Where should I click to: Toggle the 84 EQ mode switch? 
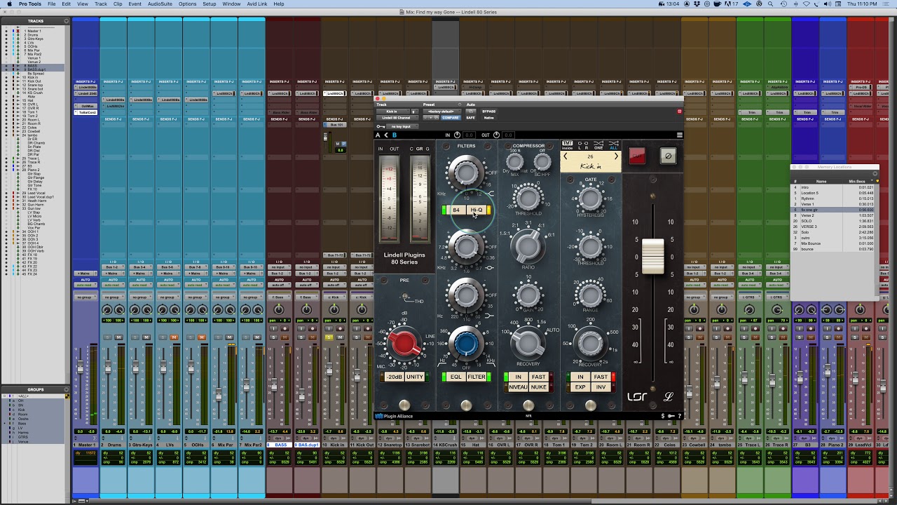pyautogui.click(x=456, y=210)
